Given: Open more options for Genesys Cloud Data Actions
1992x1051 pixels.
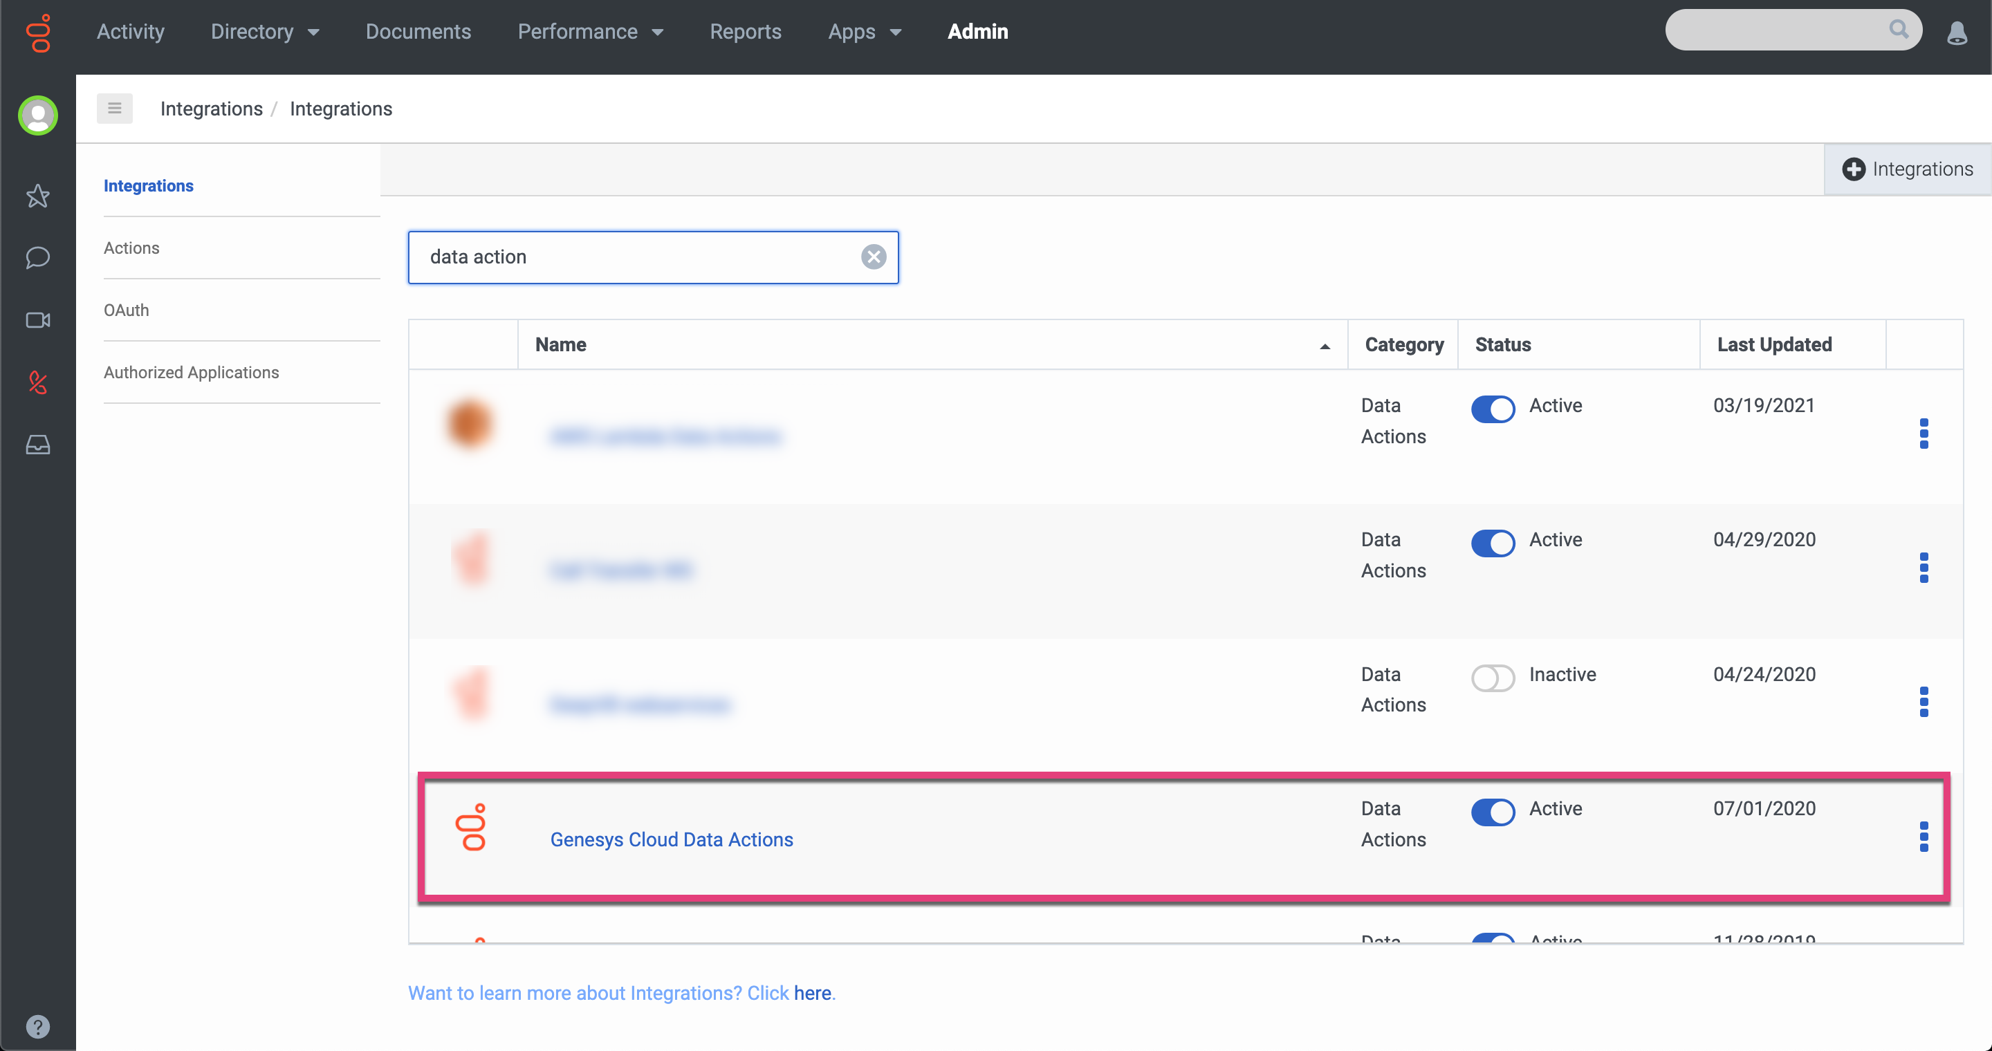Looking at the screenshot, I should click(1923, 836).
